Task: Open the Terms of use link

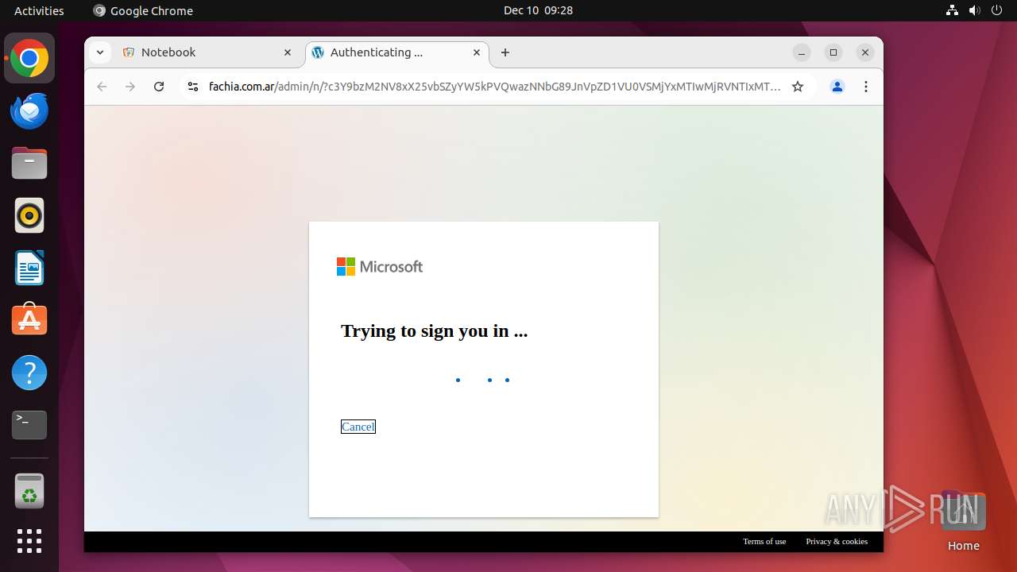Action: 764,541
